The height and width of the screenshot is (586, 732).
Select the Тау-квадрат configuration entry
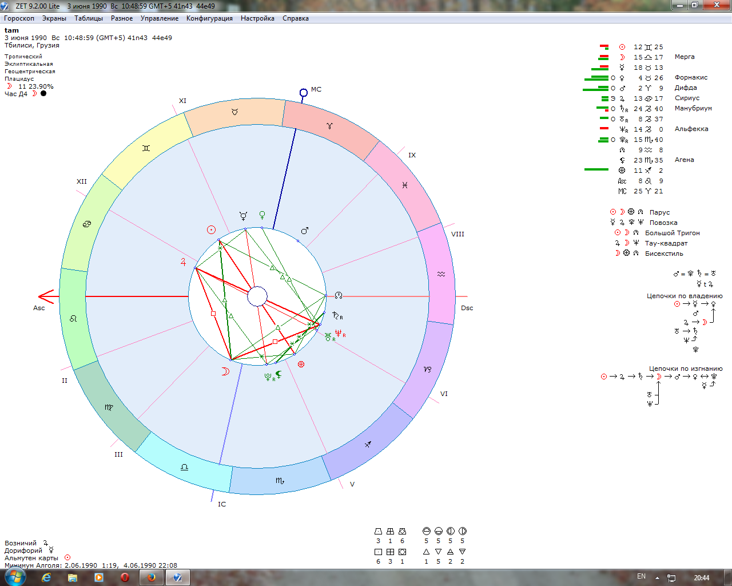click(666, 243)
